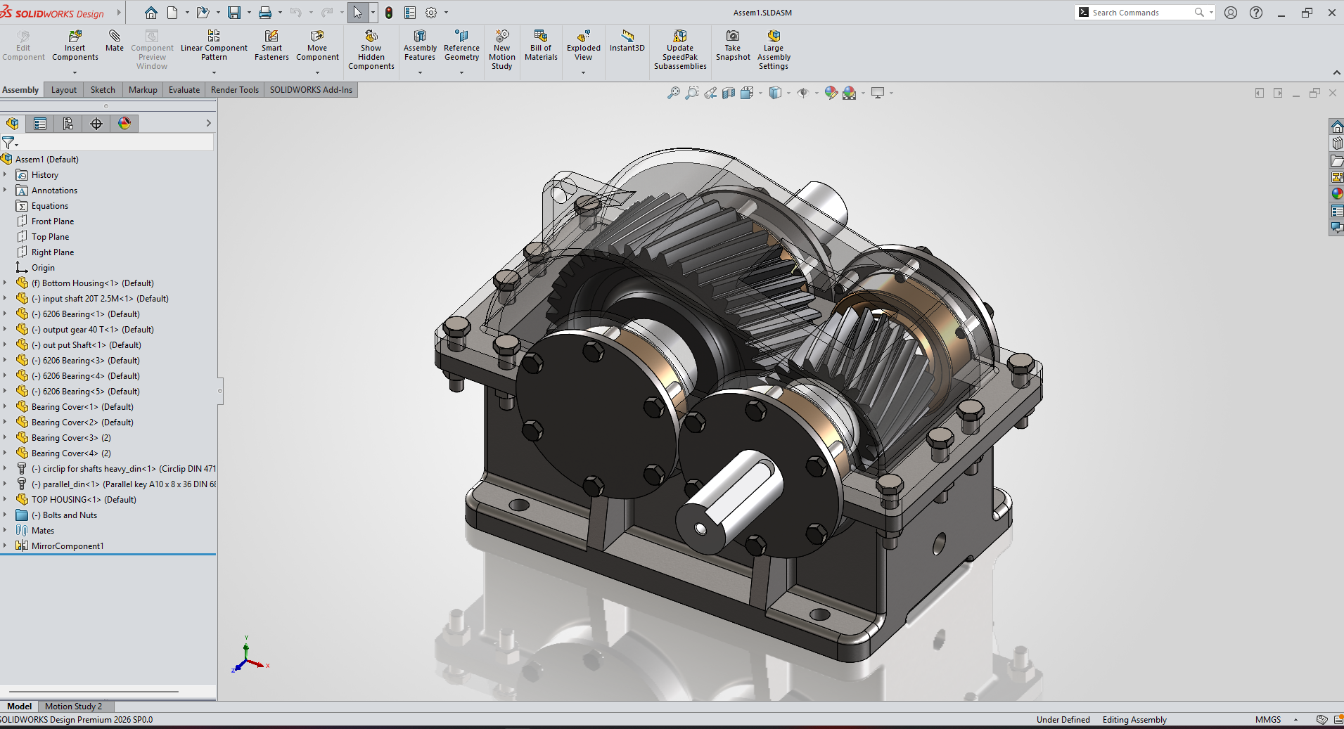Toggle the Rebuild traffic light icon

pyautogui.click(x=389, y=13)
